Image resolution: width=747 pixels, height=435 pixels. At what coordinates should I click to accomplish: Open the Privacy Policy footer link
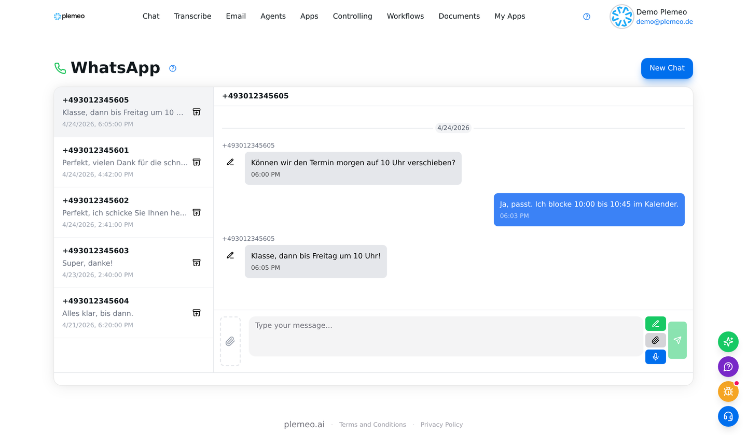tap(441, 425)
